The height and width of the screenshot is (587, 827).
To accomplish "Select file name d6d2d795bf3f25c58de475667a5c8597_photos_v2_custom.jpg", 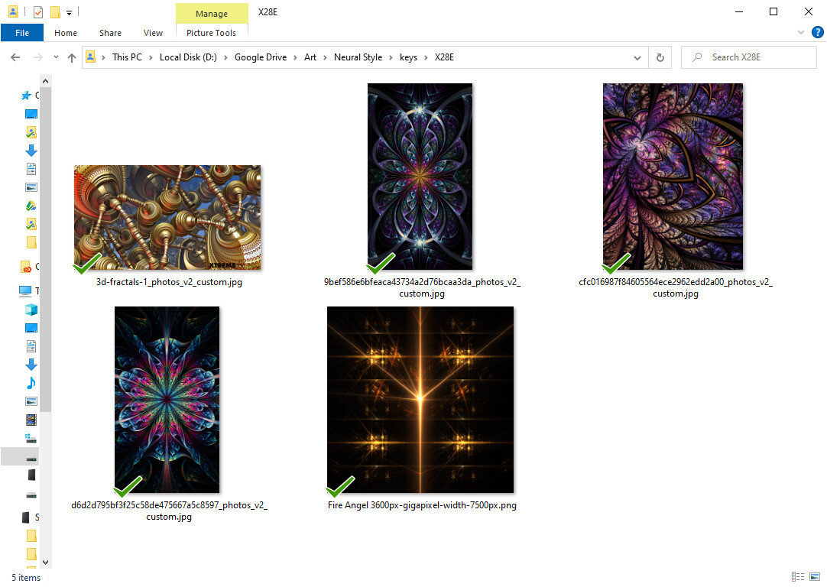I will 170,511.
